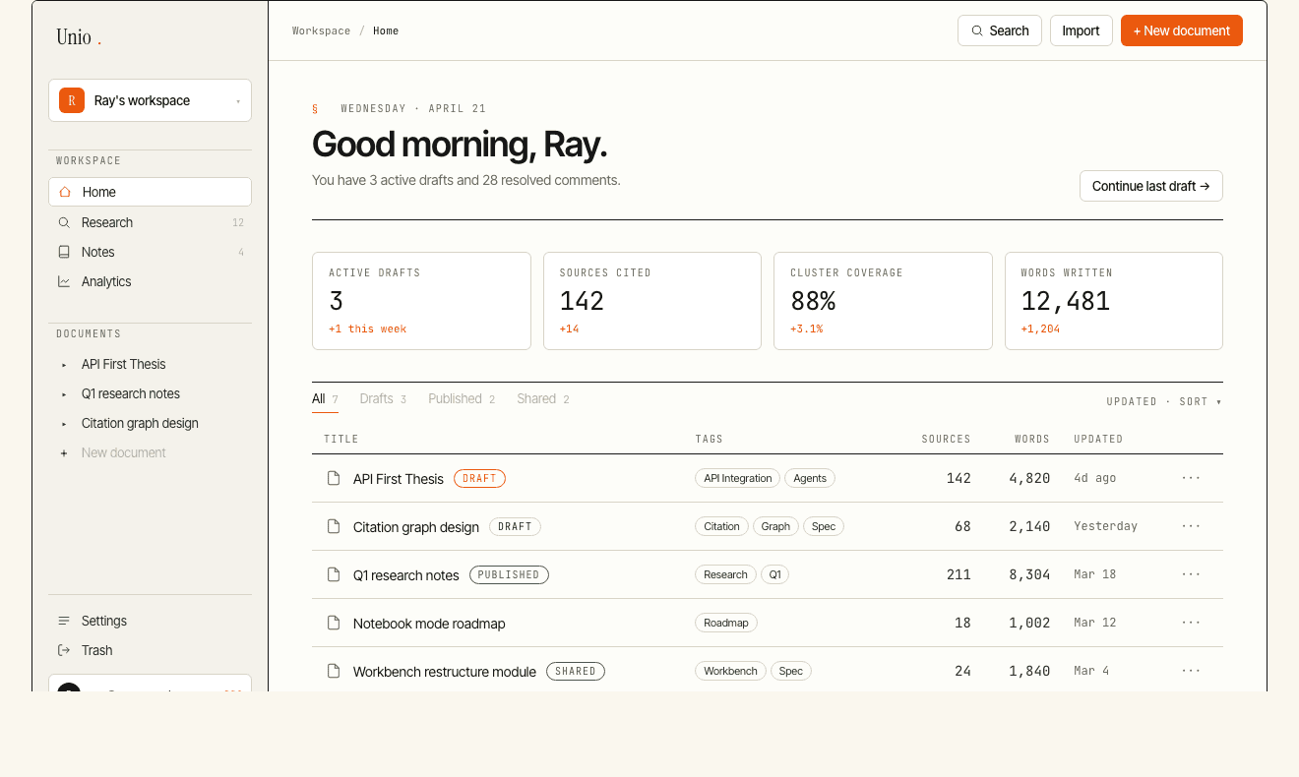Open more options for Citation graph design row
The height and width of the screenshot is (777, 1299).
point(1191,526)
